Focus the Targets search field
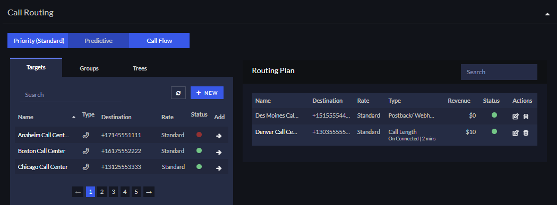This screenshot has width=557, height=205. (70, 95)
